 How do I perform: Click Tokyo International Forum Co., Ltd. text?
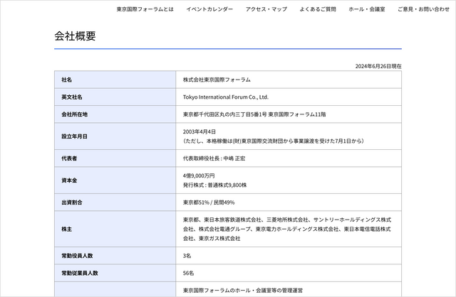tap(226, 97)
